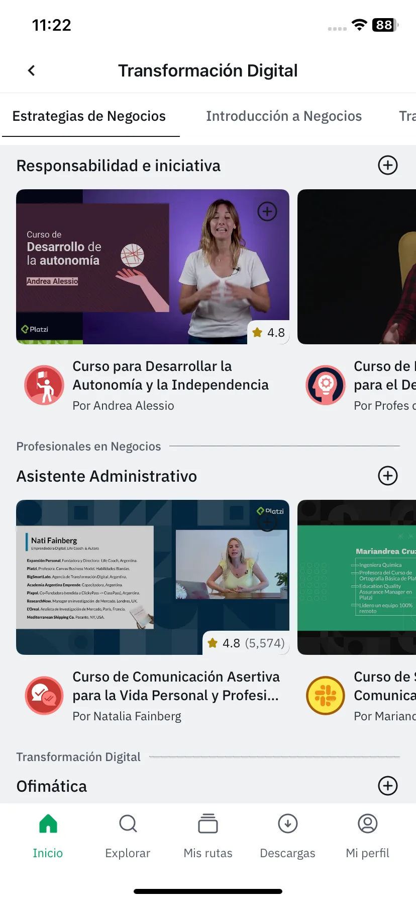Open Curso de Comunicación Asertiva title
Screen dimensions: 416x902
point(176,686)
